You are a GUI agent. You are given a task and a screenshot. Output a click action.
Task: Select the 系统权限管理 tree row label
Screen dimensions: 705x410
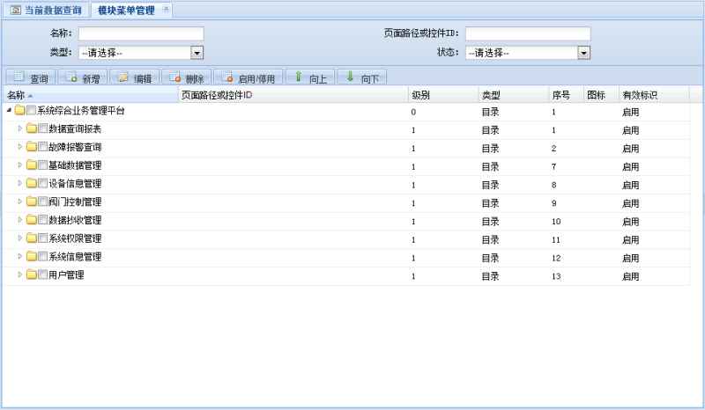click(75, 238)
